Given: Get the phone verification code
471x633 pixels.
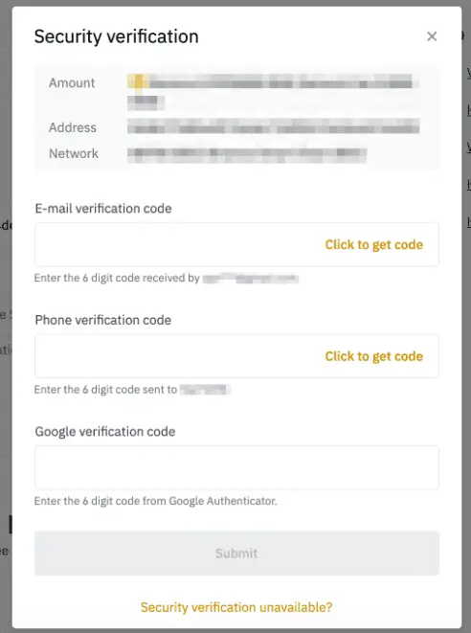Looking at the screenshot, I should pyautogui.click(x=373, y=356).
